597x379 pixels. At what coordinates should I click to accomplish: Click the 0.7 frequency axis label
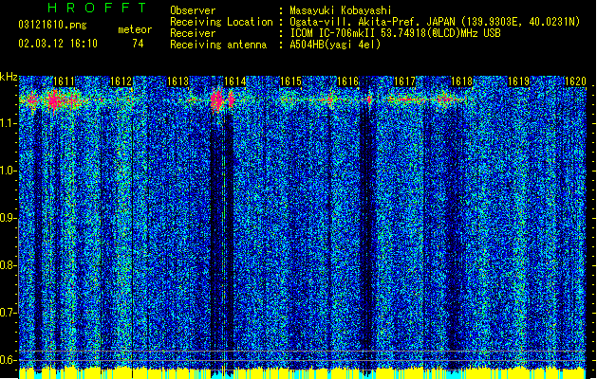point(9,313)
